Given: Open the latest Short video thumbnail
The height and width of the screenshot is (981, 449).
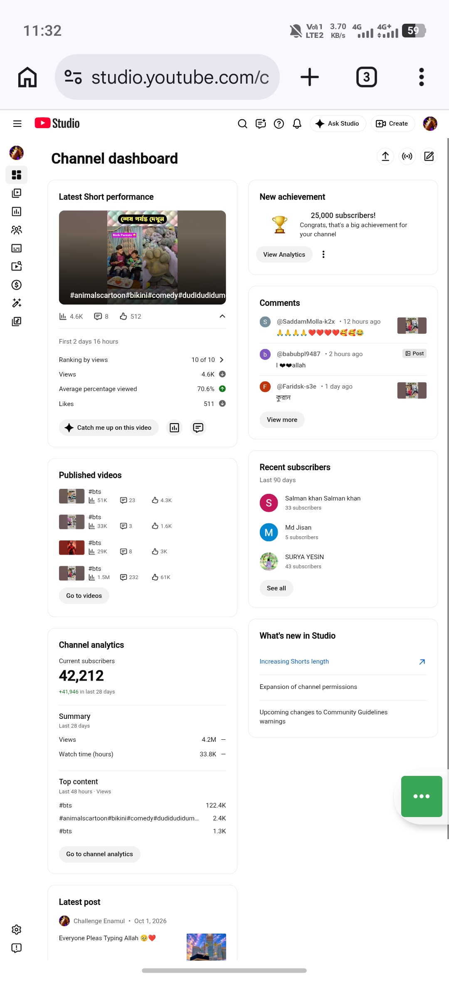Looking at the screenshot, I should pyautogui.click(x=142, y=258).
